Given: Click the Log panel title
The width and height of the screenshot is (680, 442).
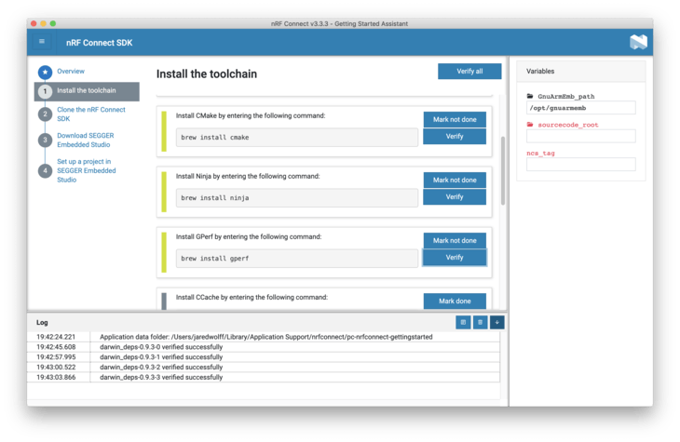Looking at the screenshot, I should (x=42, y=322).
